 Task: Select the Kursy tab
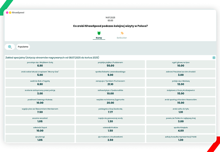[x=99, y=35]
